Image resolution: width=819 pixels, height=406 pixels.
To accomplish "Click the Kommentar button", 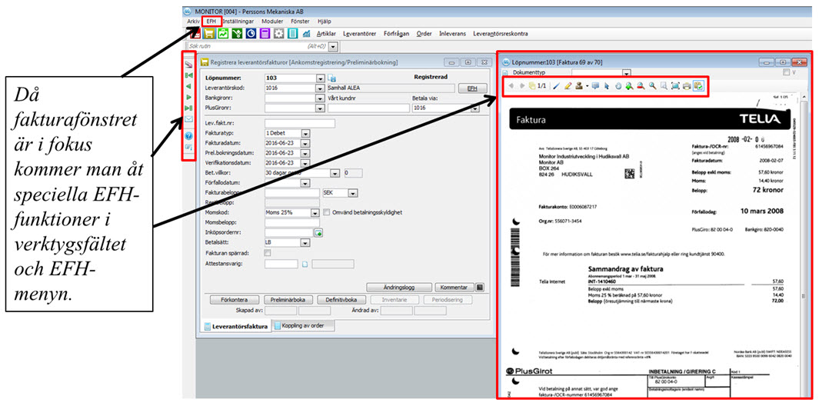I will pos(454,287).
